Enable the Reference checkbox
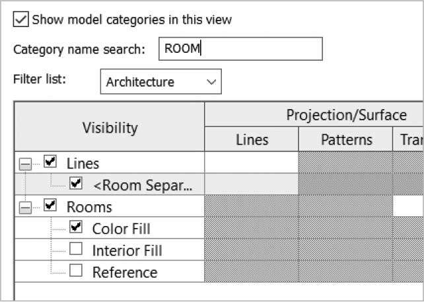 click(76, 270)
